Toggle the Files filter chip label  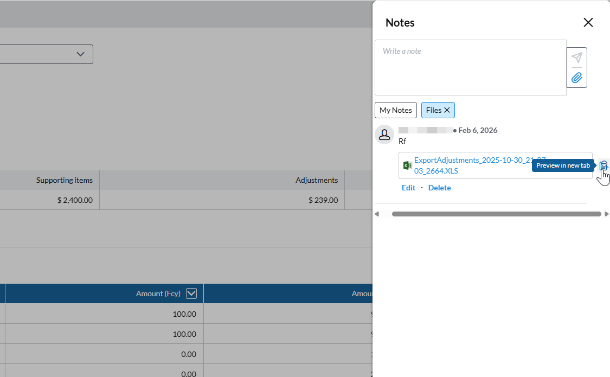coord(434,110)
